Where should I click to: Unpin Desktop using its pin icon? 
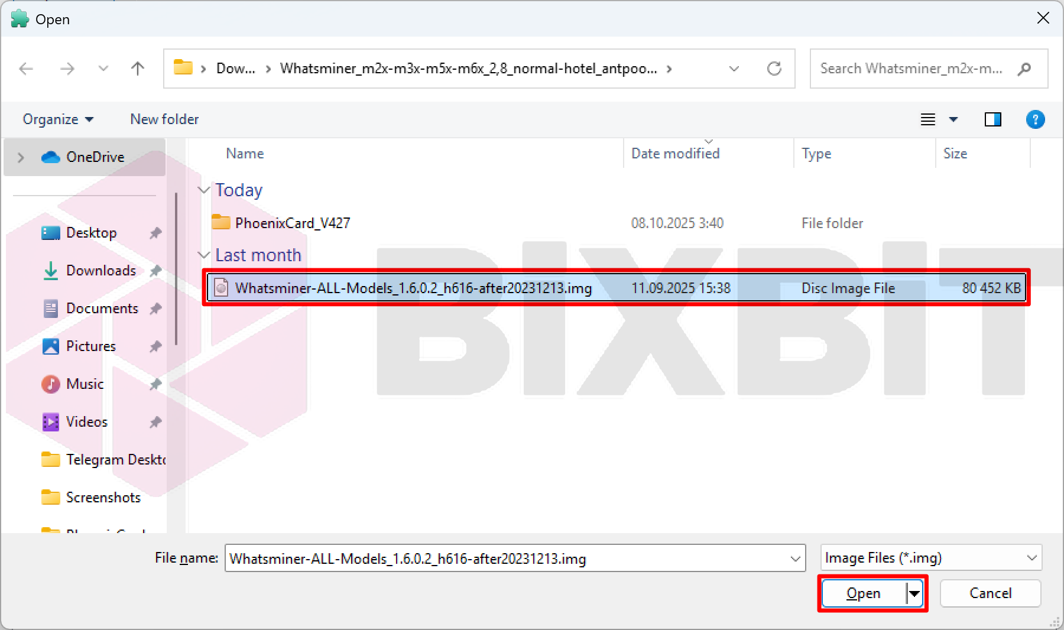[x=155, y=233]
